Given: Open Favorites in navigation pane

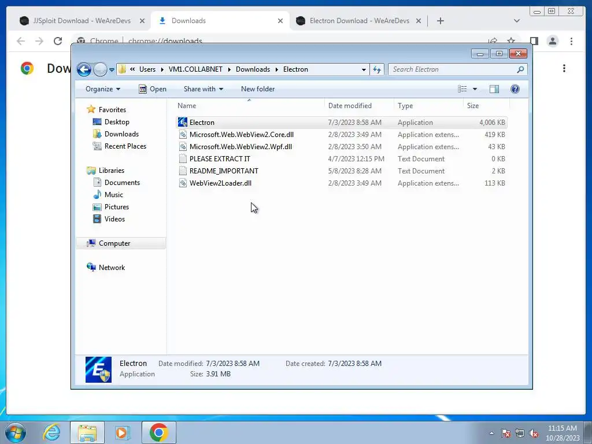Looking at the screenshot, I should [x=112, y=109].
